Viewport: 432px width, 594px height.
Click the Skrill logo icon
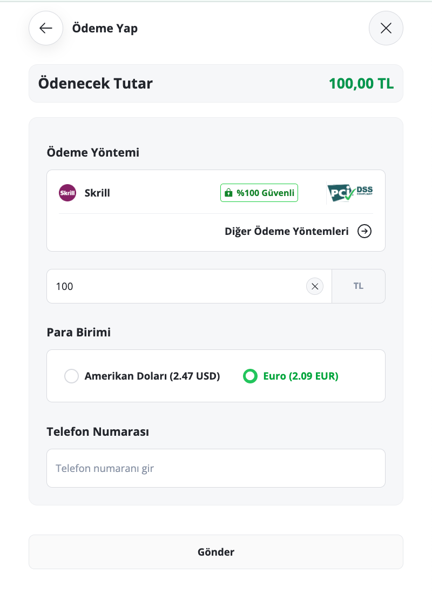(67, 193)
